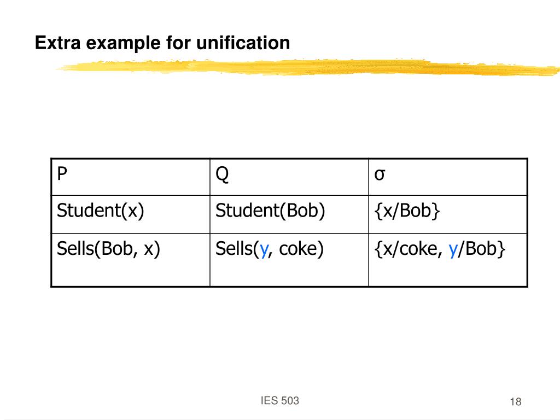The height and width of the screenshot is (420, 560).
Task: Click the Sells(Bob, x) cell
Action: point(131,260)
